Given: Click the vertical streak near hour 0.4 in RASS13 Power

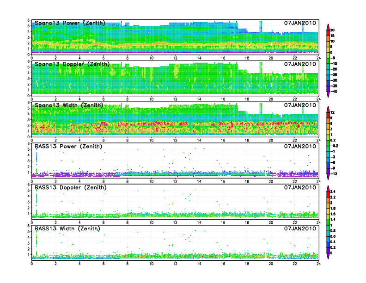Looking at the screenshot, I should click(x=37, y=161).
